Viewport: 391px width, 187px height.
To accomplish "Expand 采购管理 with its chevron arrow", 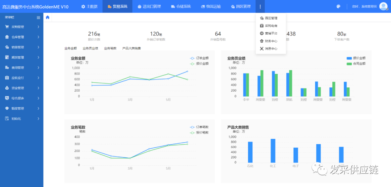I will tap(38, 27).
